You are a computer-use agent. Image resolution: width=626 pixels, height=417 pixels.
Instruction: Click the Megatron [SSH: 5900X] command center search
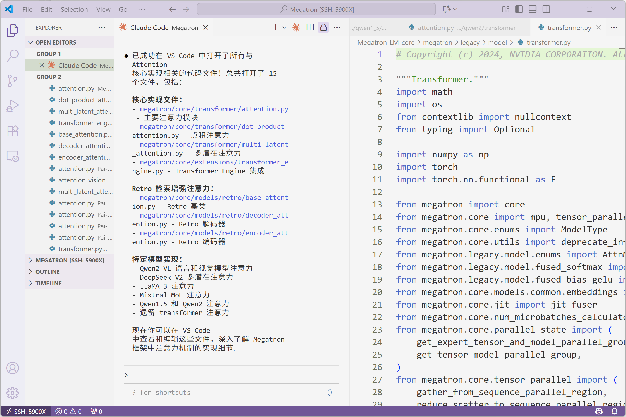pos(316,10)
